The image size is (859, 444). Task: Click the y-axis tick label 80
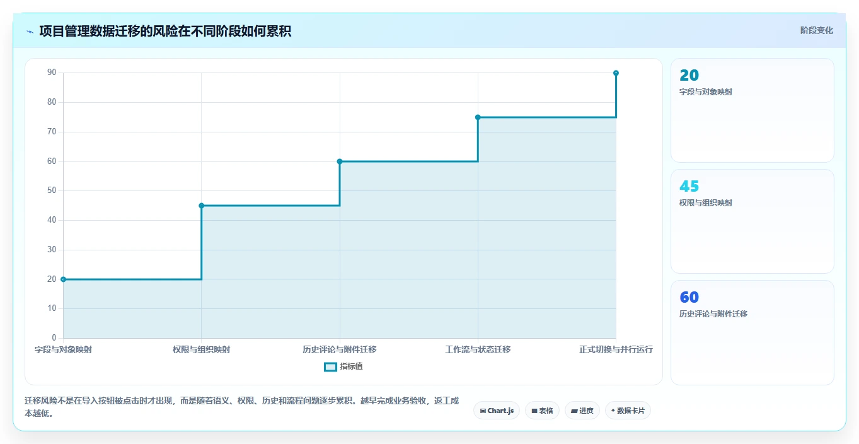click(52, 102)
